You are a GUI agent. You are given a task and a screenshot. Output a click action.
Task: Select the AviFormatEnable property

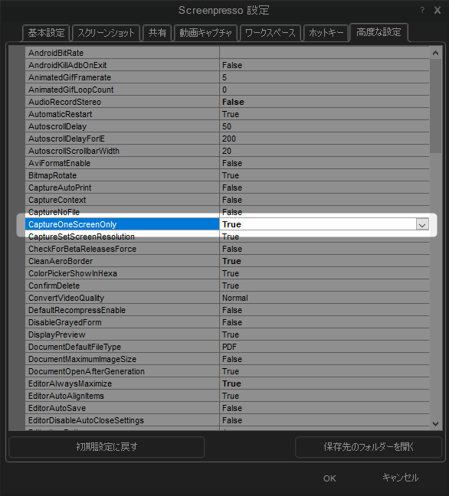(x=122, y=163)
